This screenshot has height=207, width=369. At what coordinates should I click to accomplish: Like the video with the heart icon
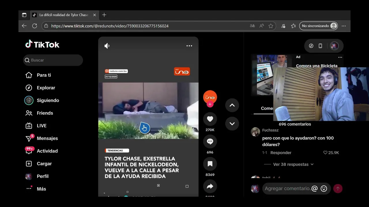(210, 119)
